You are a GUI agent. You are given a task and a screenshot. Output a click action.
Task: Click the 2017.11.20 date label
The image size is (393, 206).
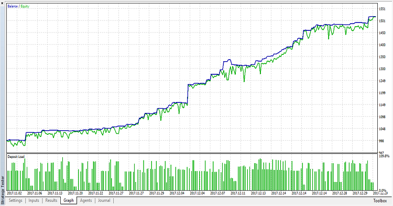[x=75, y=193]
